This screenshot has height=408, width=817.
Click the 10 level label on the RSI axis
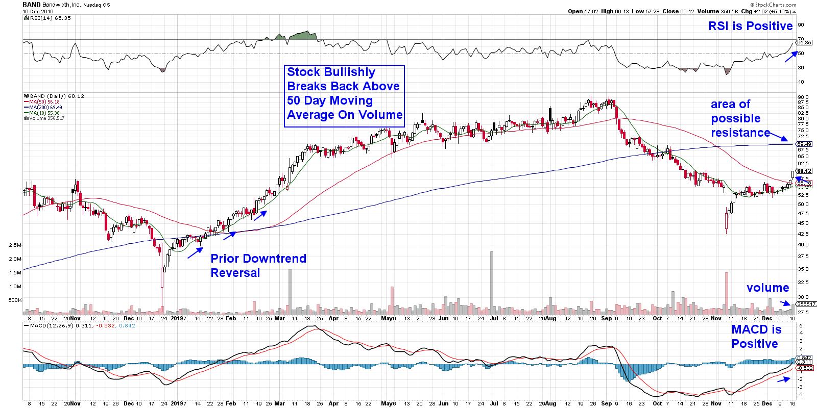[801, 82]
